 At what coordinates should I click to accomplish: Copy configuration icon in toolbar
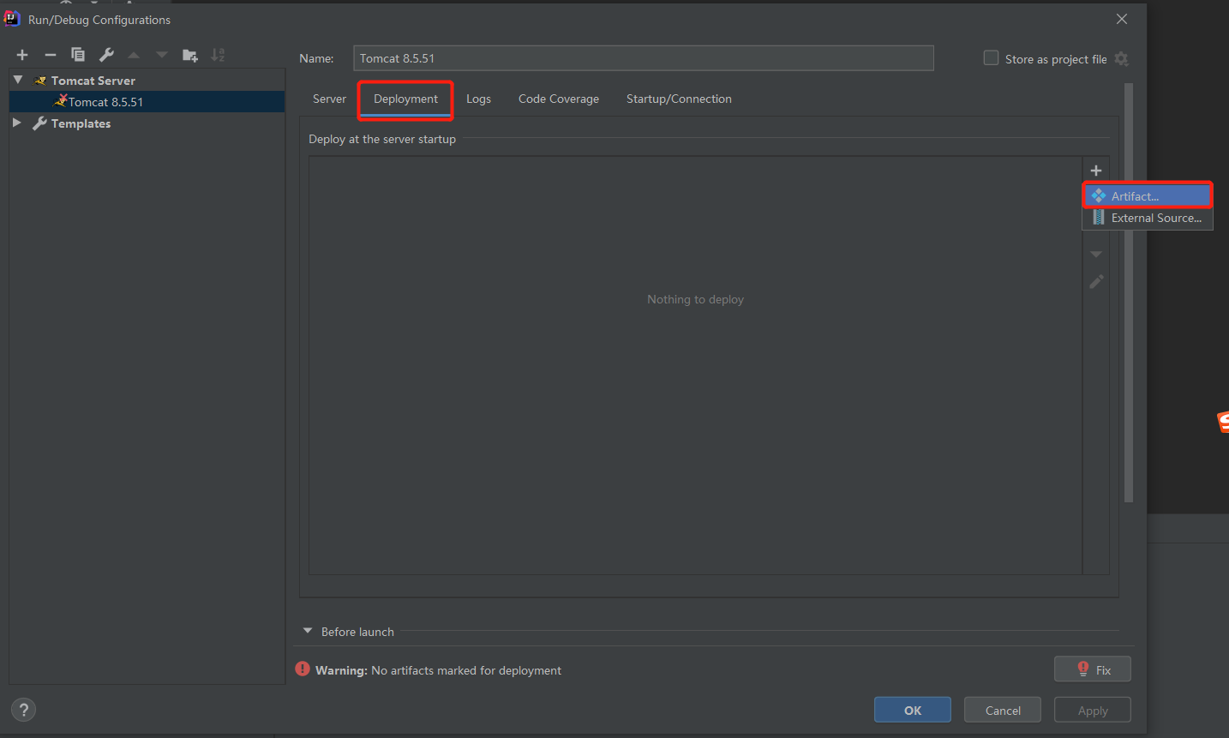coord(78,55)
